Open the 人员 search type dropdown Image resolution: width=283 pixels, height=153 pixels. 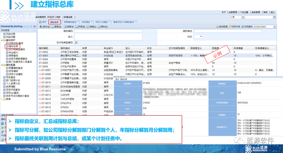(x=243, y=17)
